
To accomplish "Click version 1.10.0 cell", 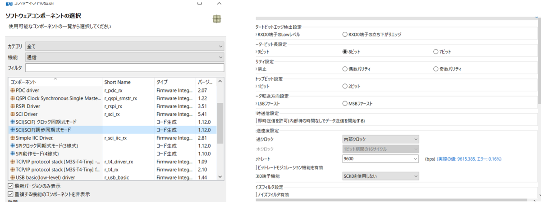I will pyautogui.click(x=205, y=154).
